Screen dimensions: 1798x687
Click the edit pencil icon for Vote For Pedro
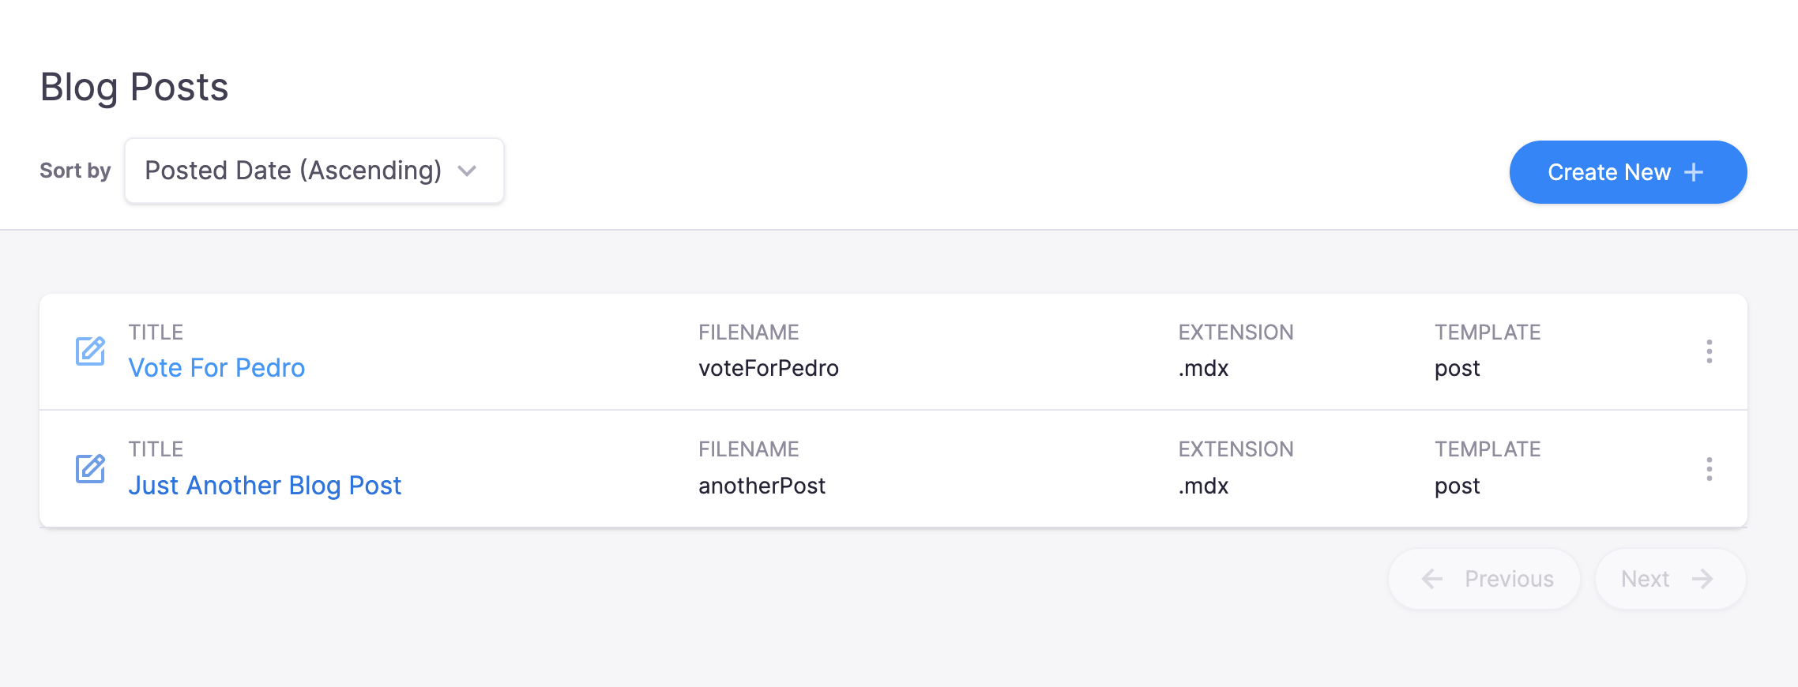90,351
